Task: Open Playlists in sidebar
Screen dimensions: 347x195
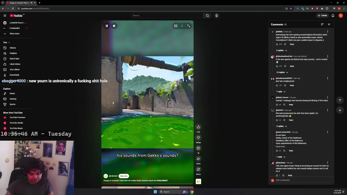Action: 13,53
